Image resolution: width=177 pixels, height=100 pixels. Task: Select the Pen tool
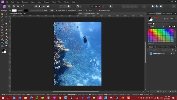(6, 39)
